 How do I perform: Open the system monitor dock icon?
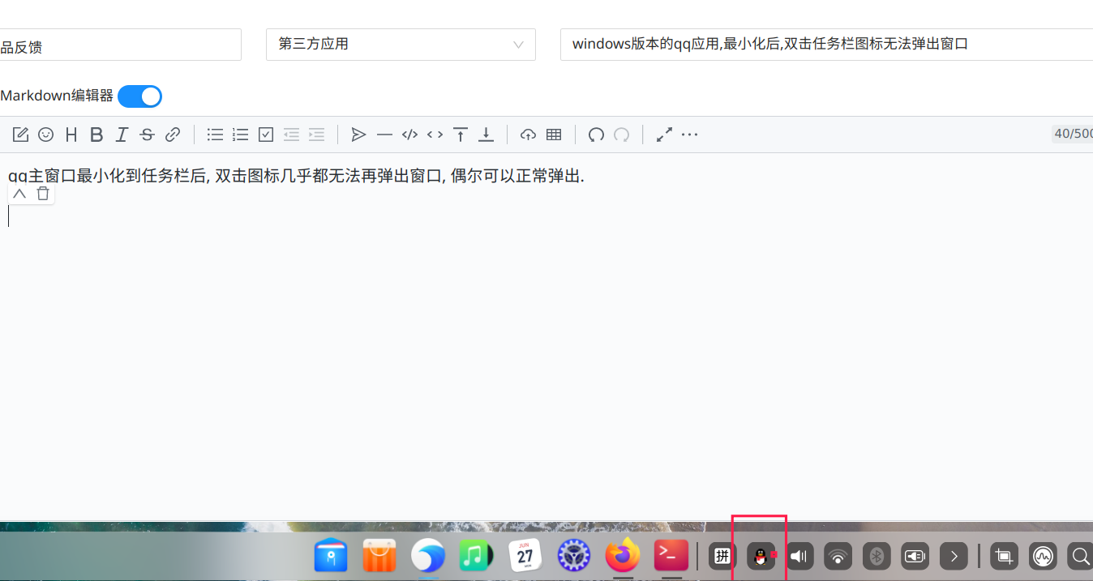coord(1044,556)
